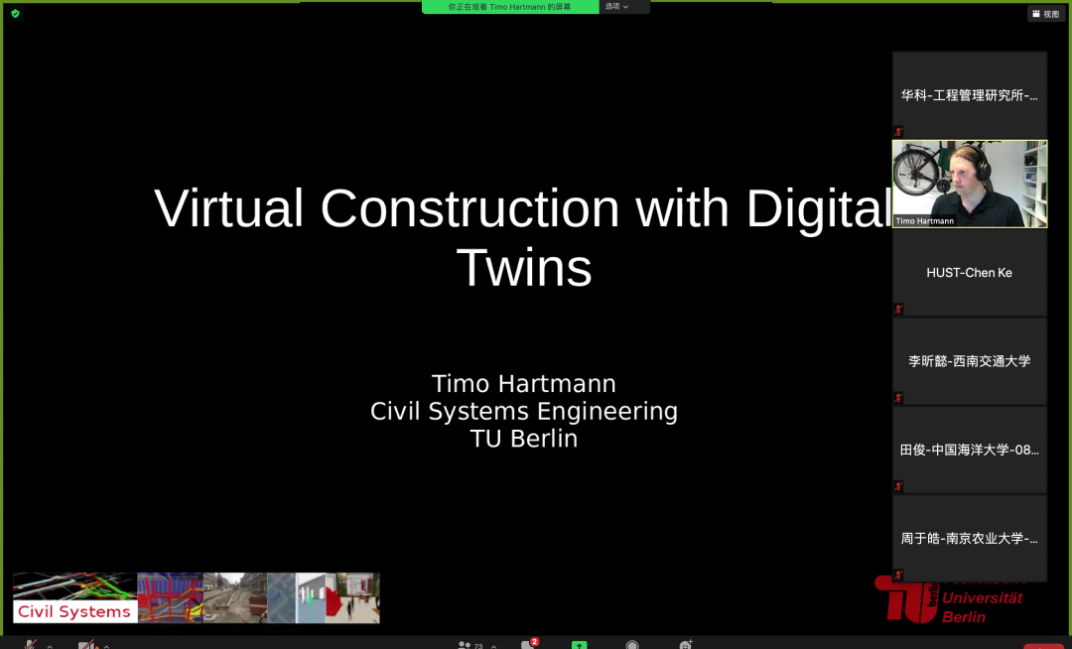The width and height of the screenshot is (1072, 649).
Task: Open the 视图 view layout button
Action: tap(1046, 14)
